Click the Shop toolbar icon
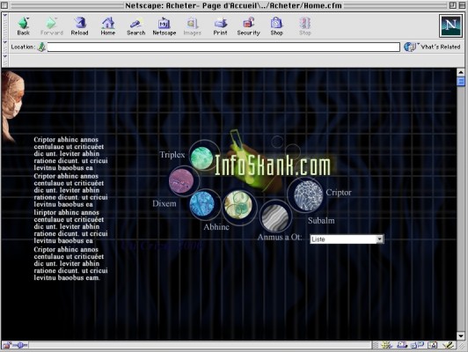The width and height of the screenshot is (468, 352). coord(276,26)
